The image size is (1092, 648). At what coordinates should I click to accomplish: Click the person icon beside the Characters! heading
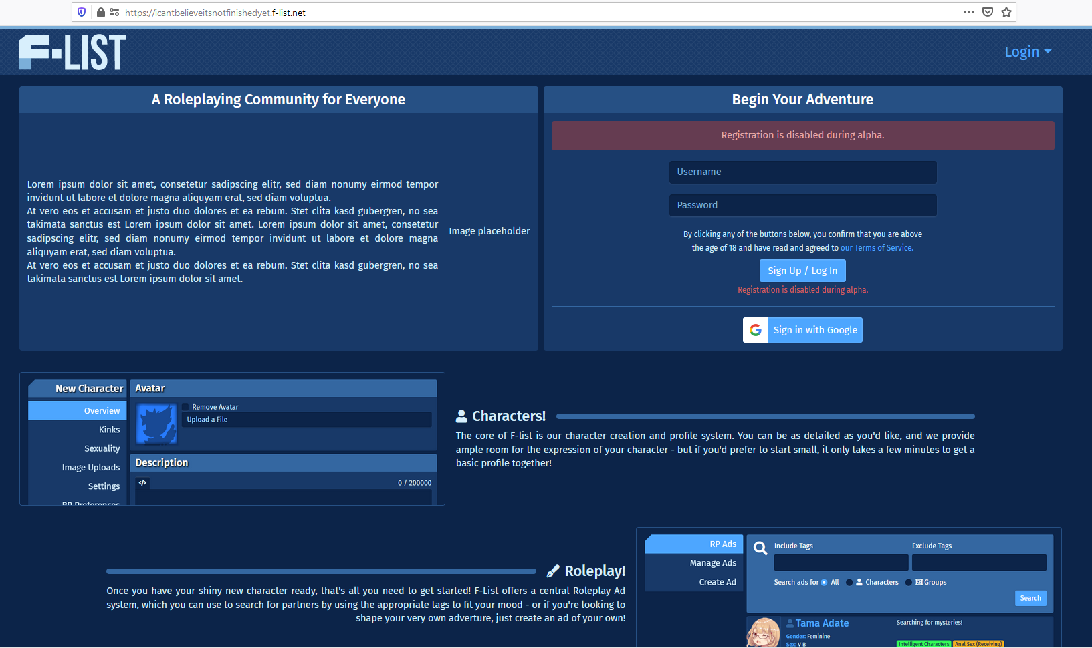click(x=461, y=416)
